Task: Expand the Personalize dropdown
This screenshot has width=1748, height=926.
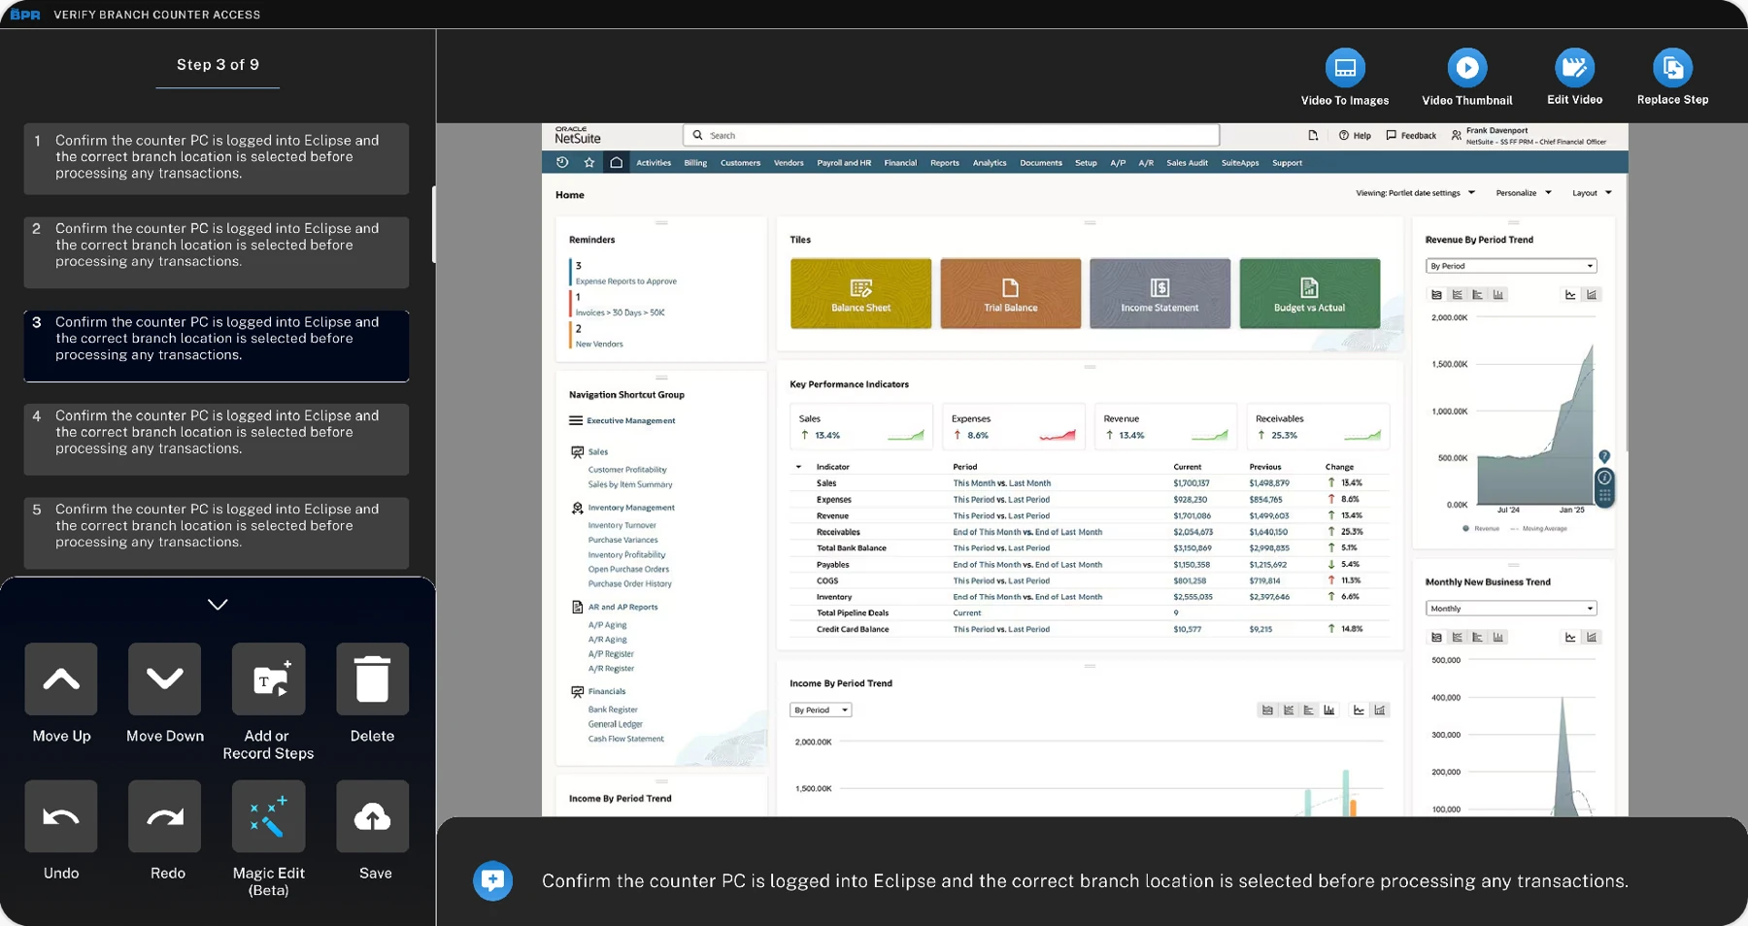Action: pyautogui.click(x=1524, y=193)
